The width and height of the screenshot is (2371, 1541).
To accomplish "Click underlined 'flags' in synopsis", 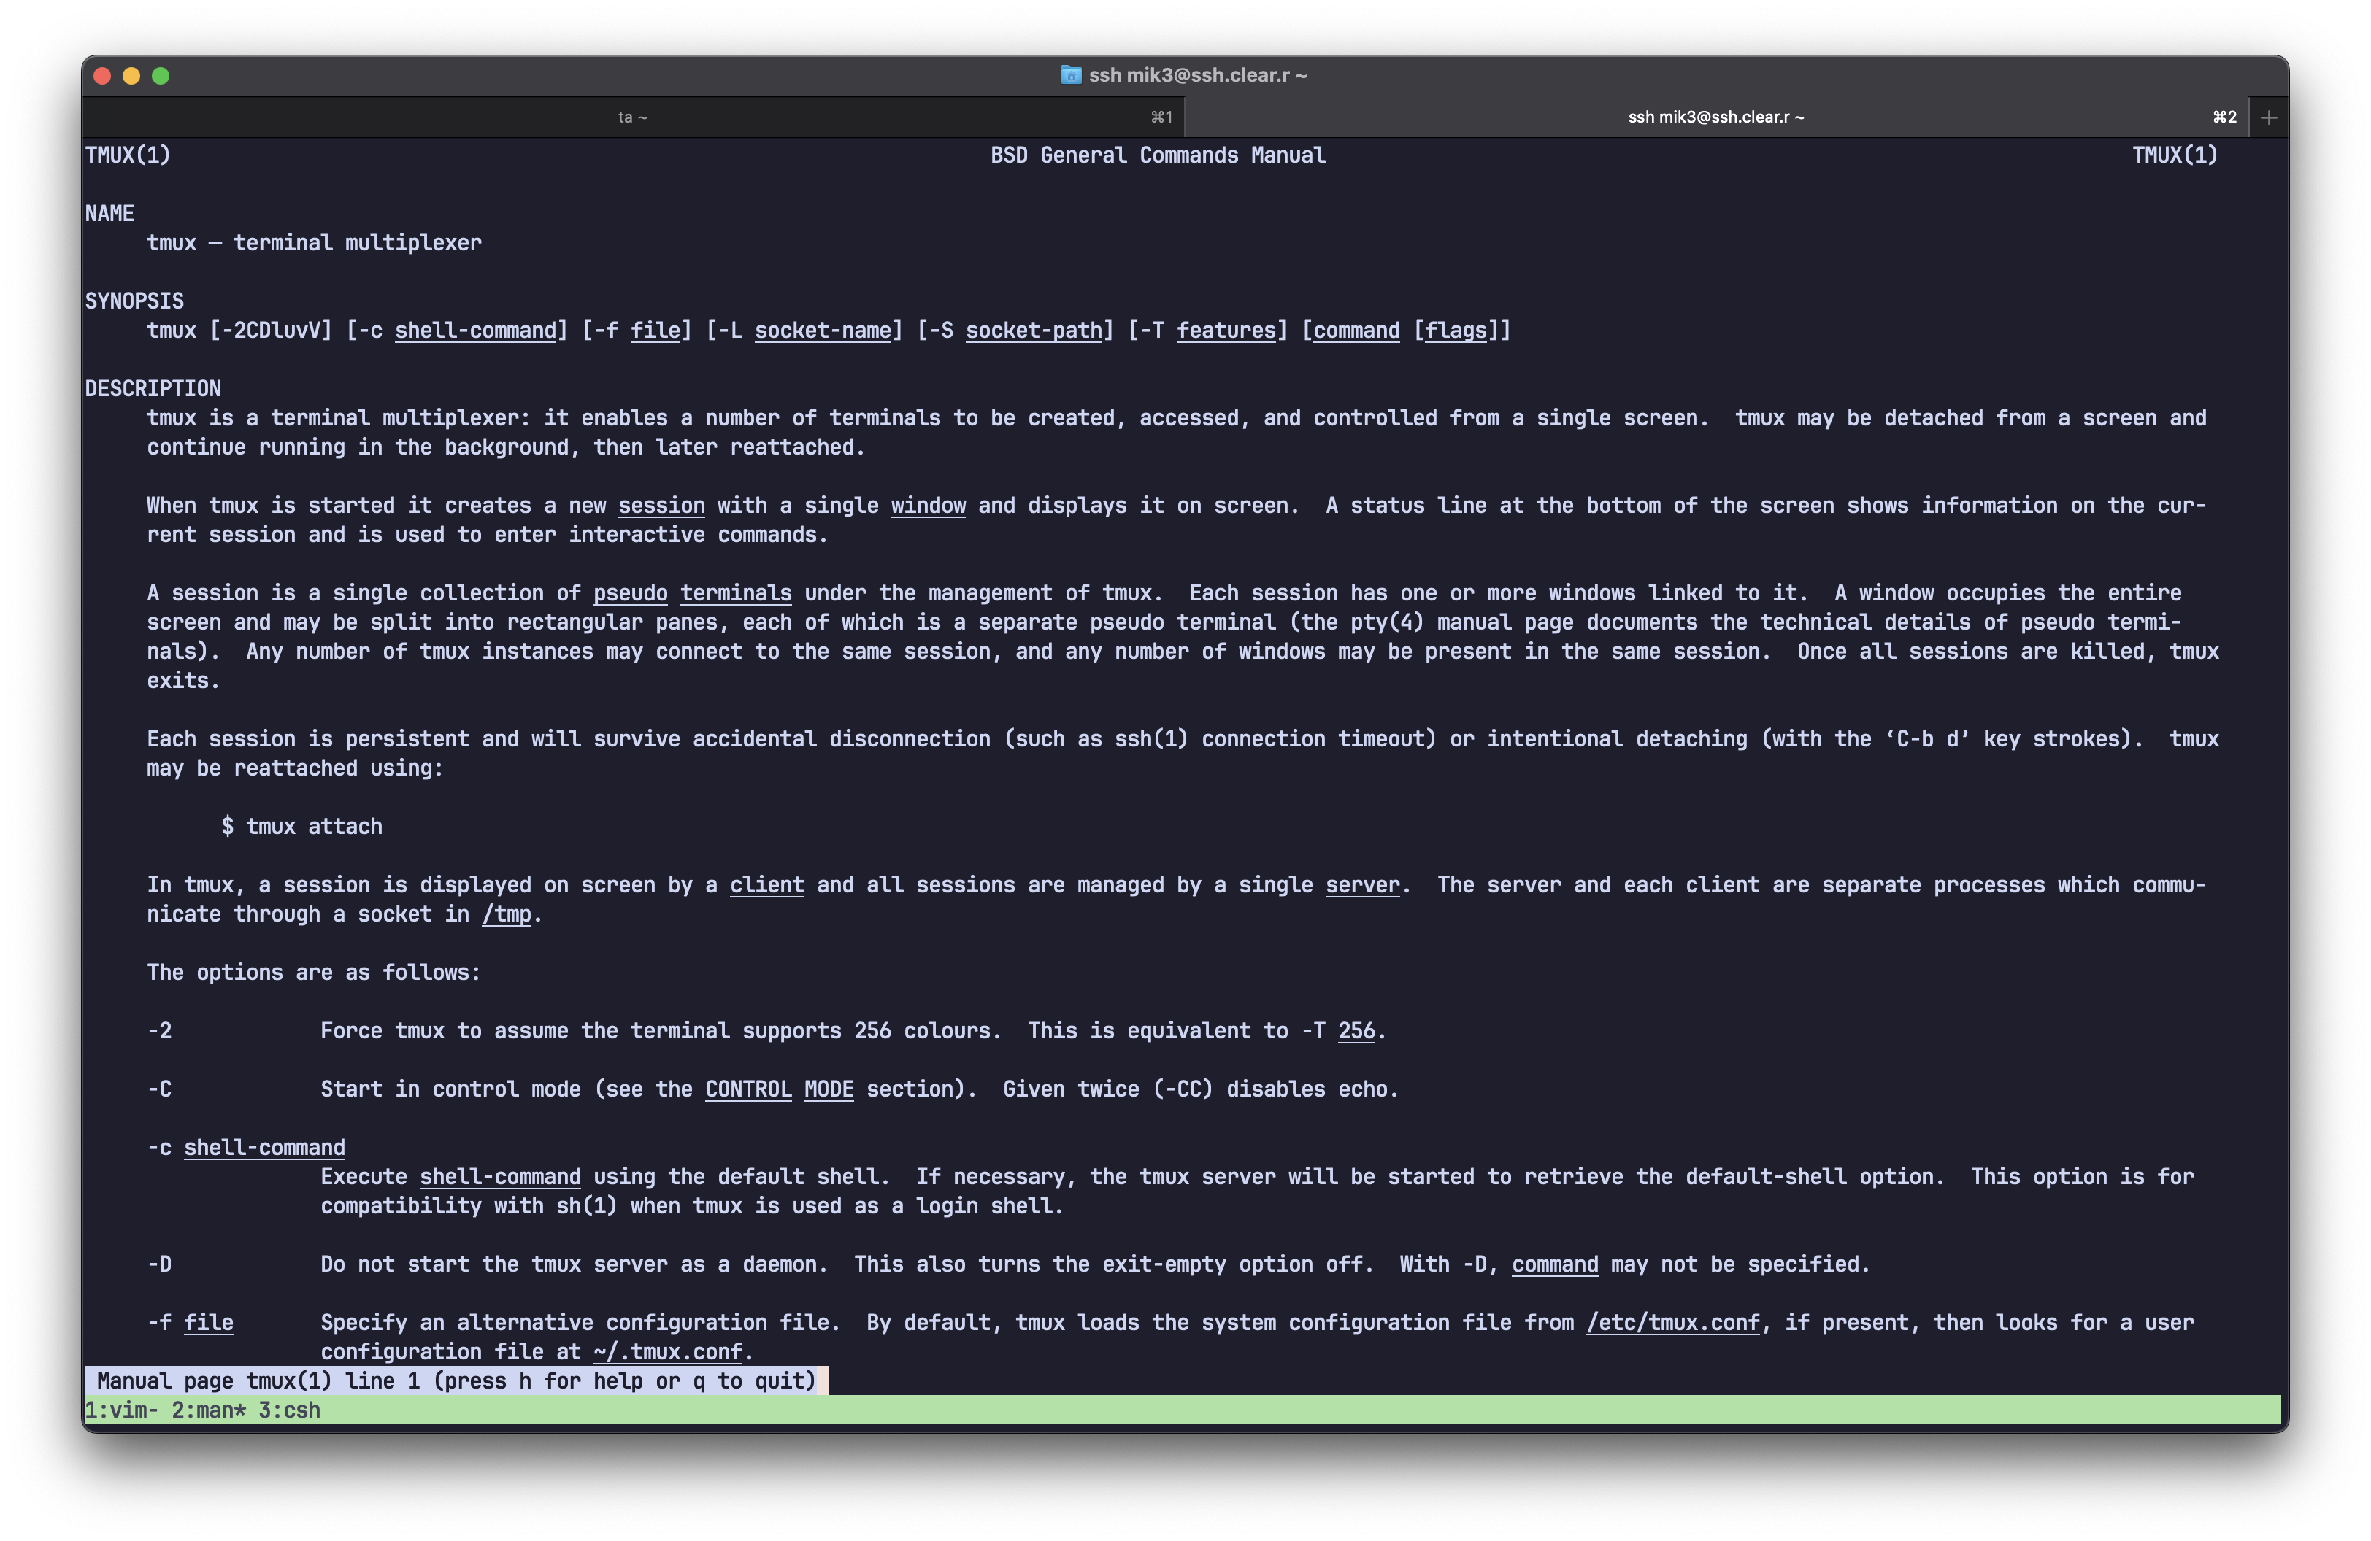I will coord(1456,331).
